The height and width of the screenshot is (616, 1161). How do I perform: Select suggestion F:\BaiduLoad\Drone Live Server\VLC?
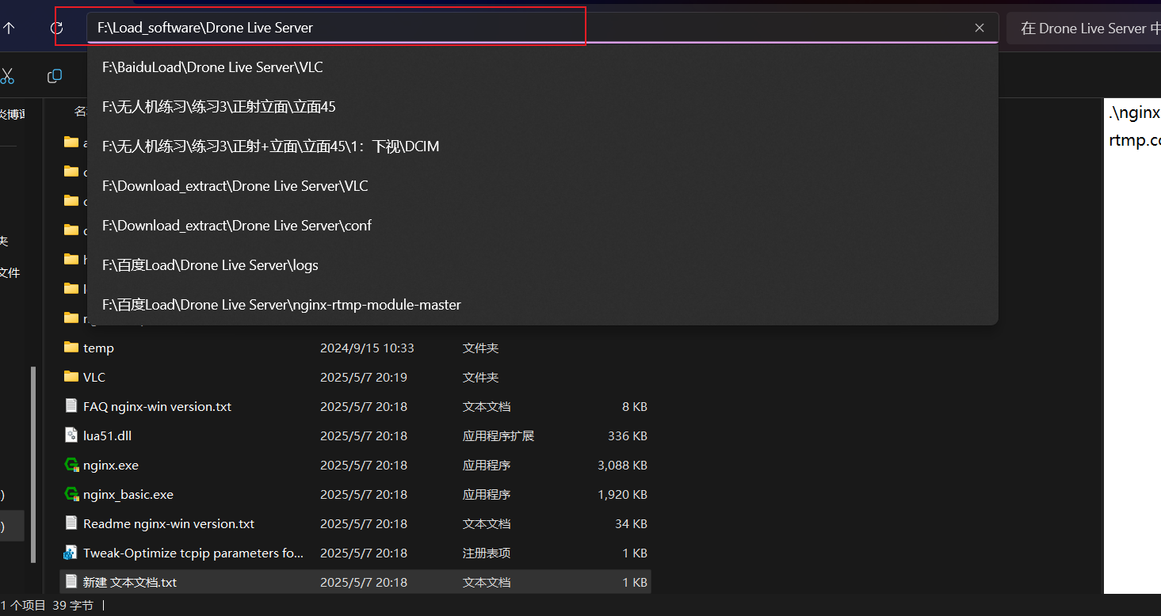[x=543, y=67]
